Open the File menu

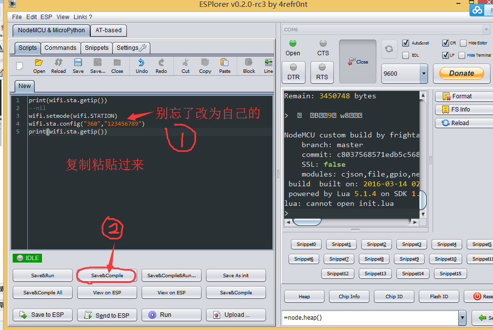tap(17, 17)
